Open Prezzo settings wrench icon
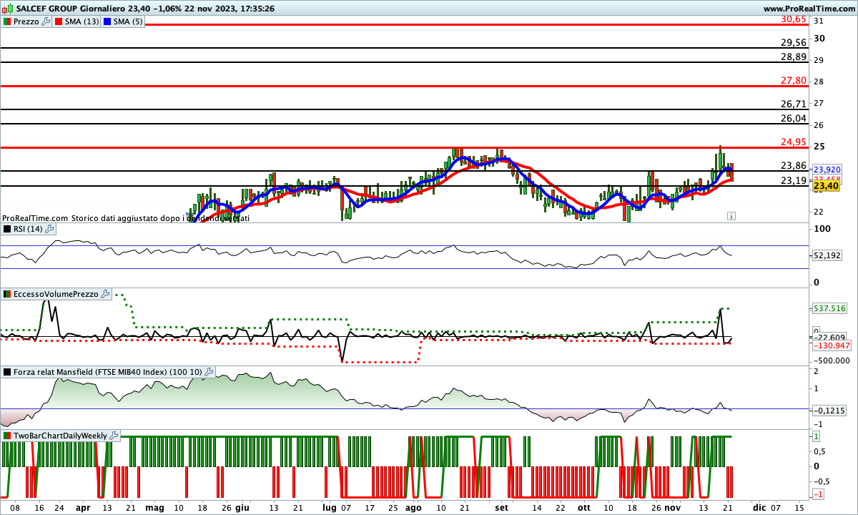858x515 pixels. (46, 21)
